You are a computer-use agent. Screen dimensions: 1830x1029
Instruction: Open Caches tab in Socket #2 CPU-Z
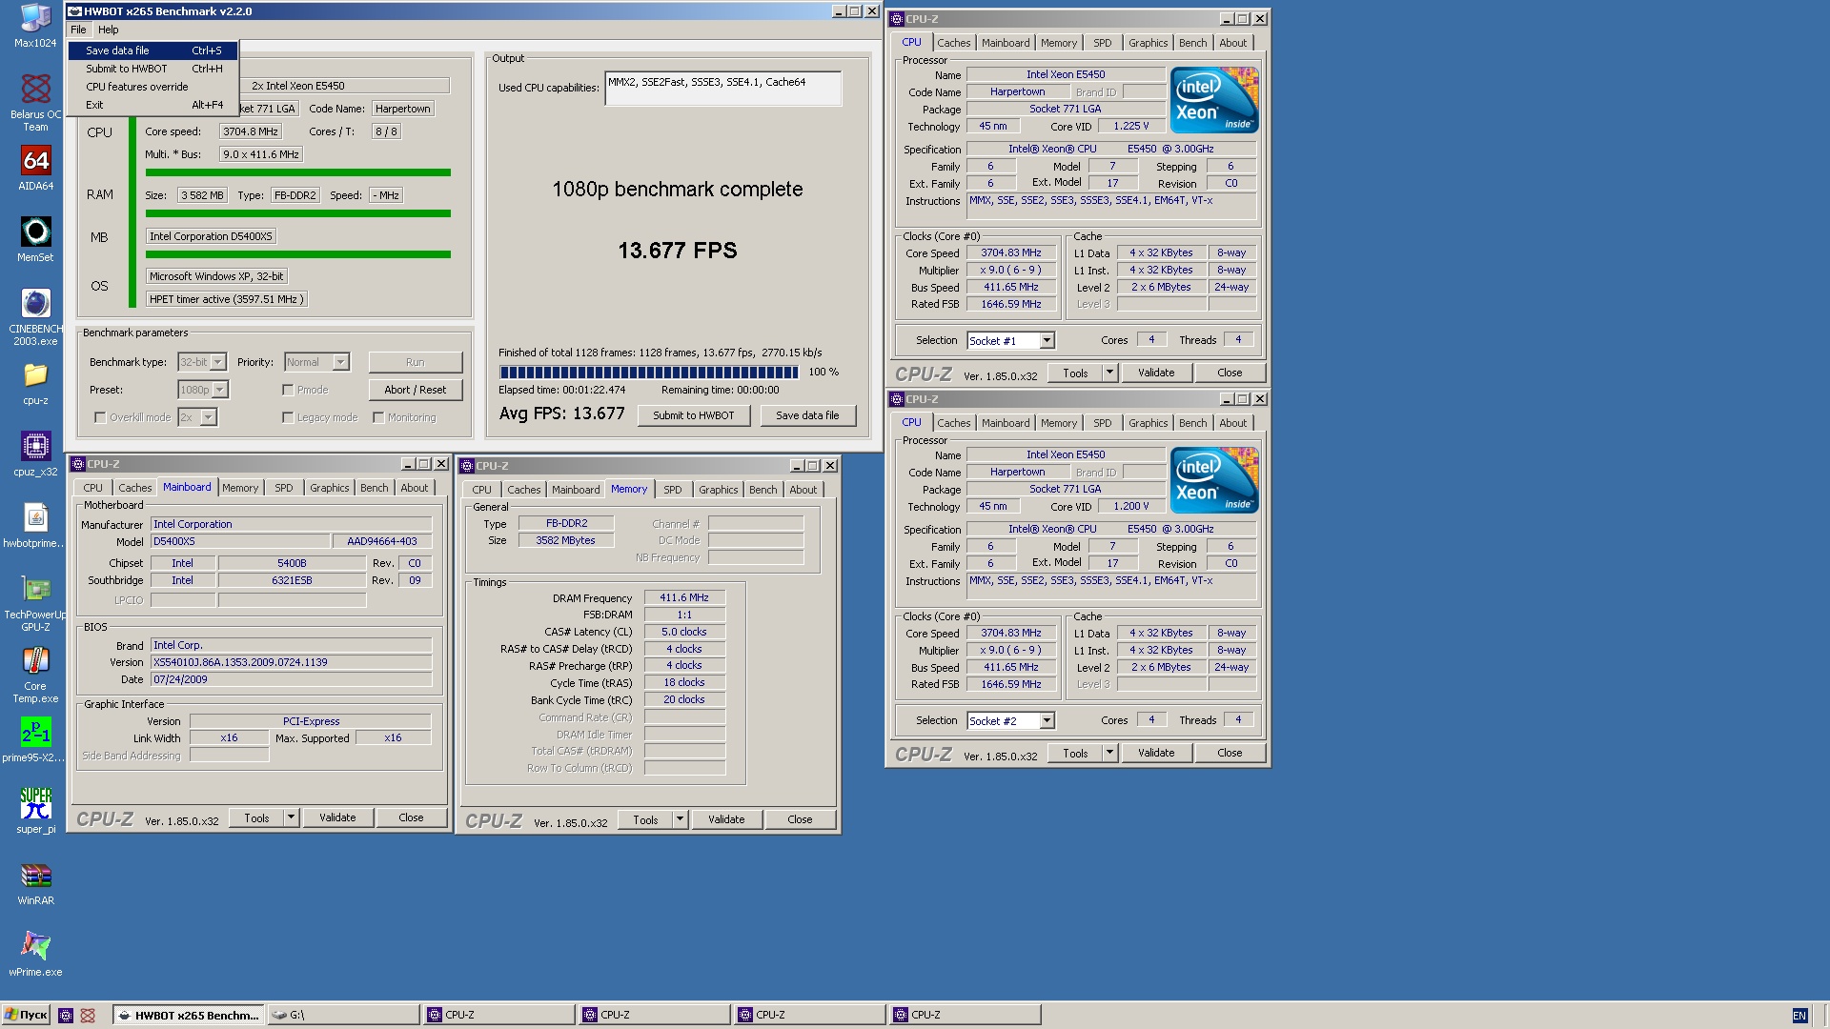(953, 423)
